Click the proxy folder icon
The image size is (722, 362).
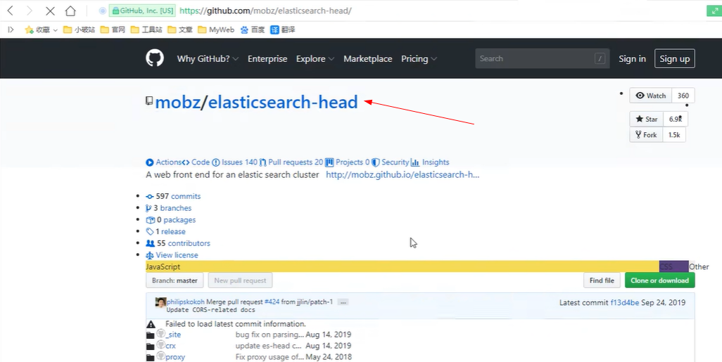150,357
